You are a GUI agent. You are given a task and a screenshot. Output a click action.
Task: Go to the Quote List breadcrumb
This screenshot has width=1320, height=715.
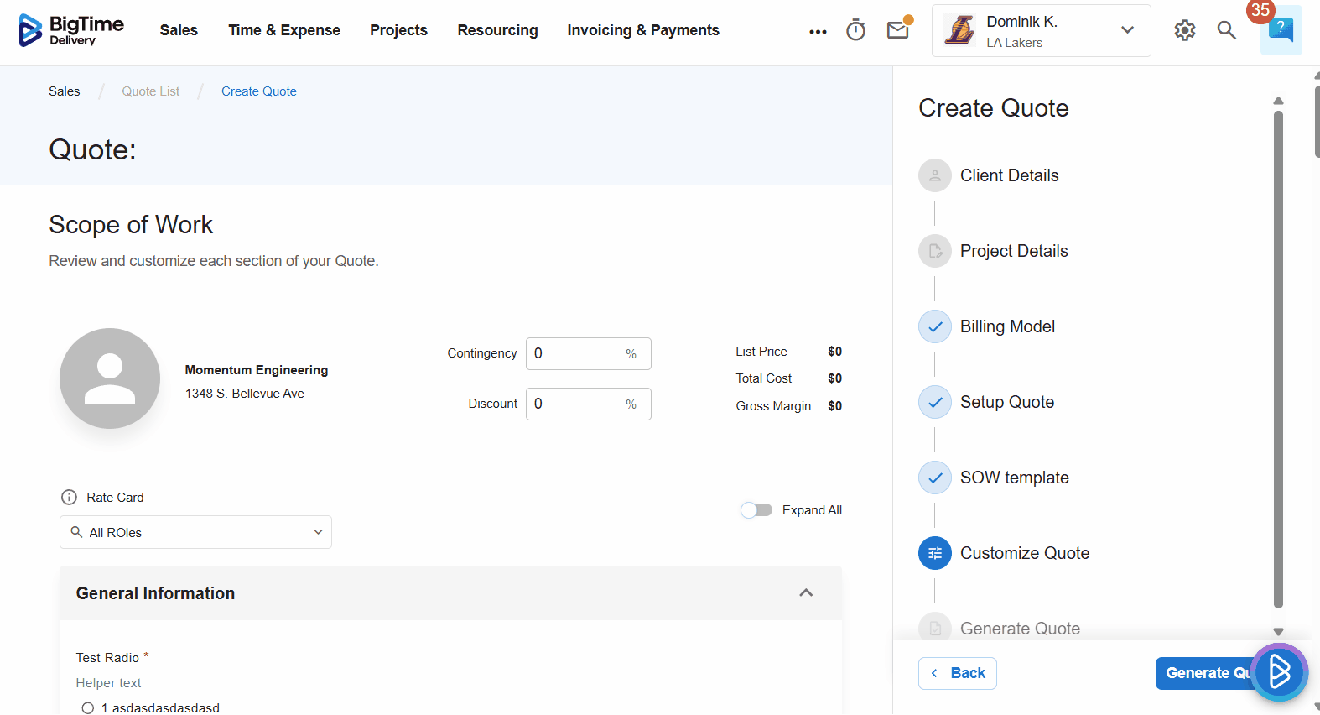click(150, 91)
